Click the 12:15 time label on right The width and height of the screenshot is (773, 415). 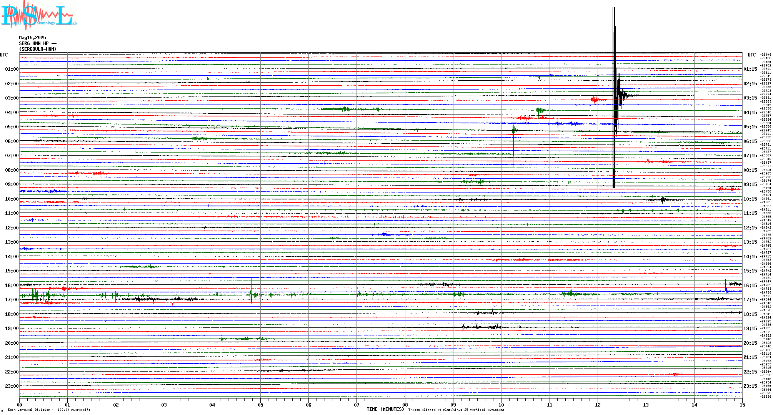[x=750, y=228]
